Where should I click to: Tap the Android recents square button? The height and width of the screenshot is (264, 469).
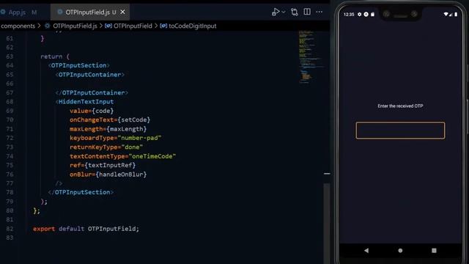[x=434, y=251]
